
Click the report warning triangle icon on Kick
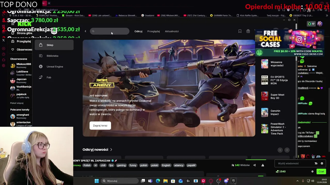(x=263, y=165)
